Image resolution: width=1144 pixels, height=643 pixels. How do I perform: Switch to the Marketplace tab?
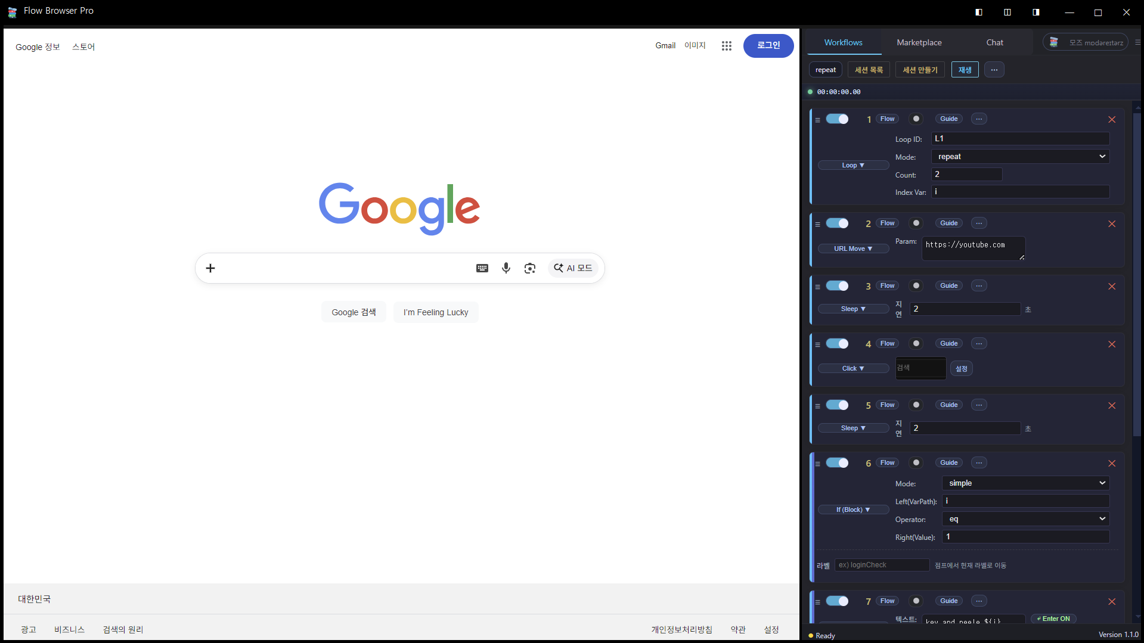(919, 42)
